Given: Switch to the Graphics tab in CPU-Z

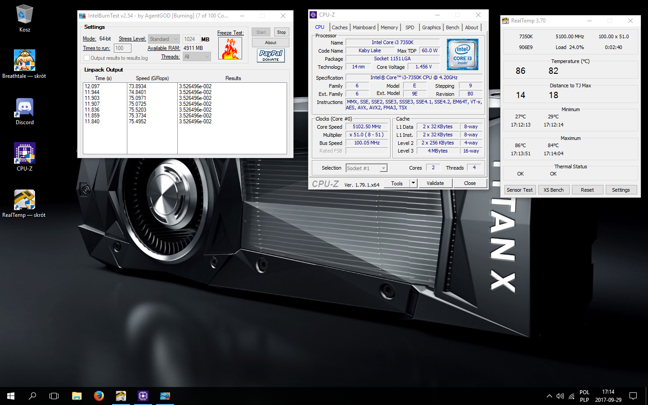Looking at the screenshot, I should [432, 27].
